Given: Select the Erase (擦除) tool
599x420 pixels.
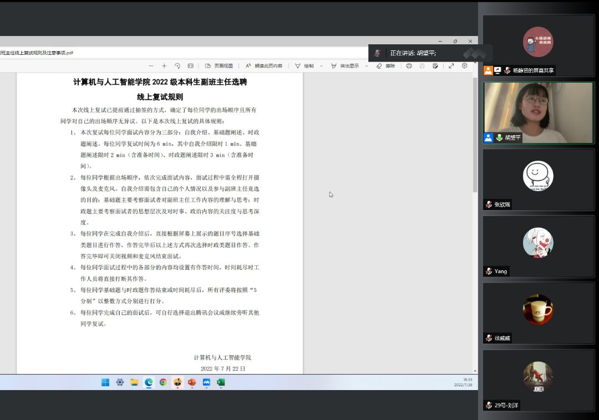Looking at the screenshot, I should coord(385,66).
